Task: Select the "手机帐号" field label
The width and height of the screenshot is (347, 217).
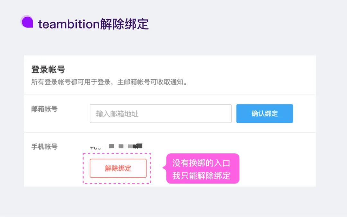Action: 44,147
